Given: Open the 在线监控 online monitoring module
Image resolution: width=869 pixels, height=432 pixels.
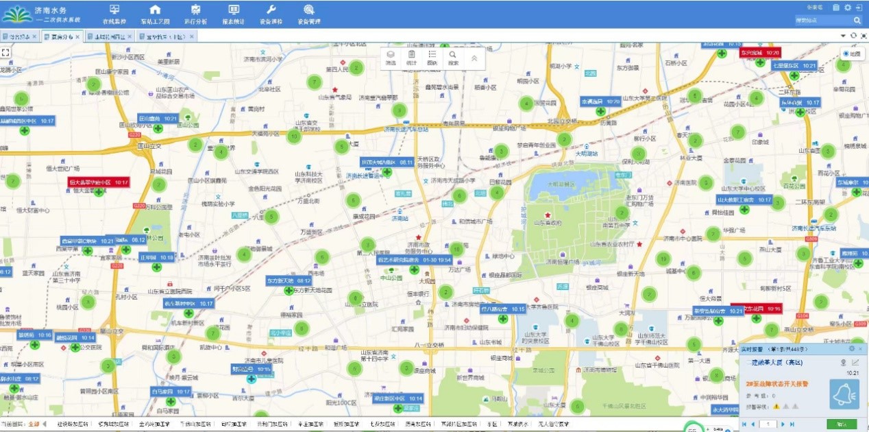Looking at the screenshot, I should click(114, 14).
